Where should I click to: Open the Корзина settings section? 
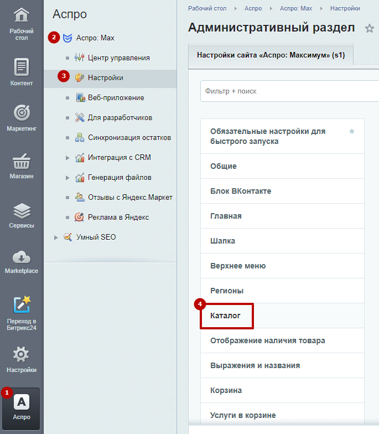coord(282,390)
